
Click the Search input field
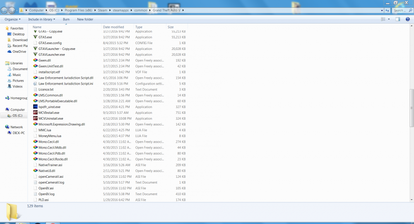click(x=402, y=11)
